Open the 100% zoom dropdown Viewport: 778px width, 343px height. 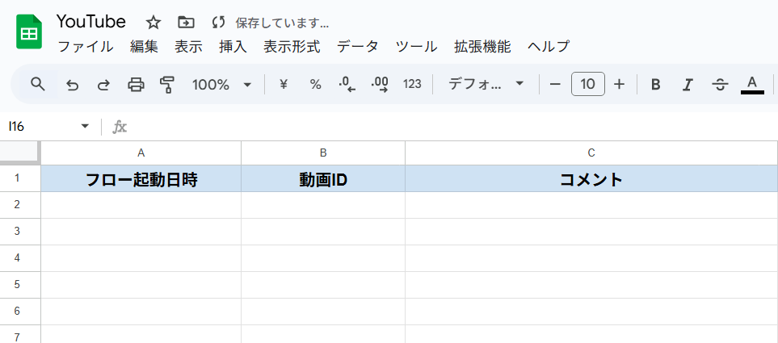(222, 85)
